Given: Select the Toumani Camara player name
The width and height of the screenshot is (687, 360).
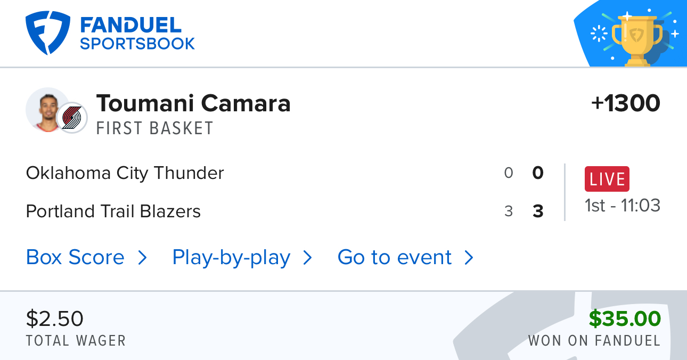Looking at the screenshot, I should coord(193,103).
